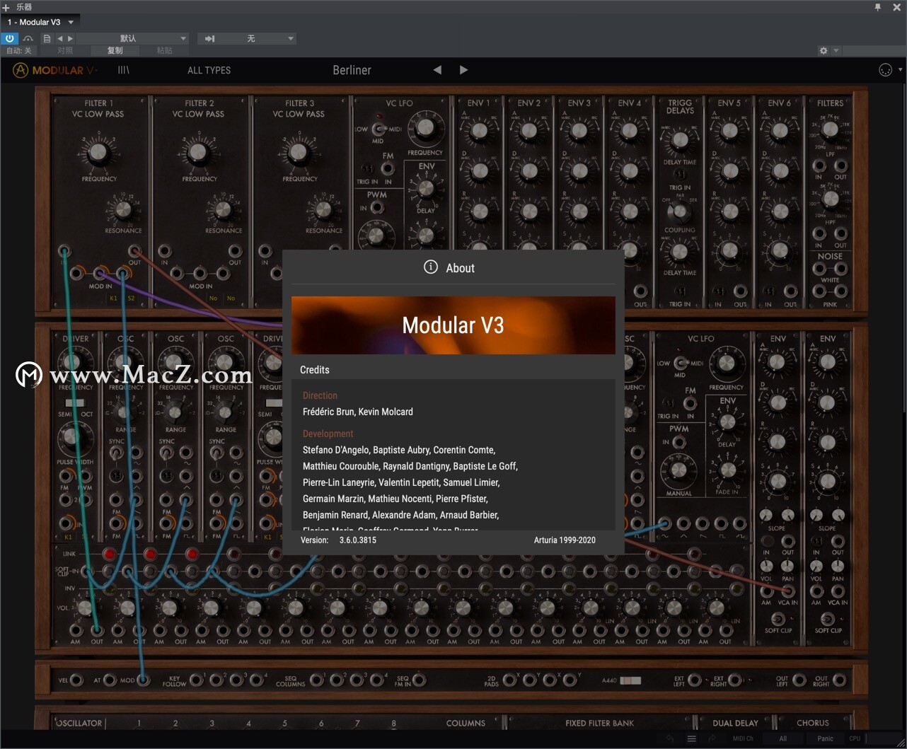Click the MOD output jack

coord(143,680)
